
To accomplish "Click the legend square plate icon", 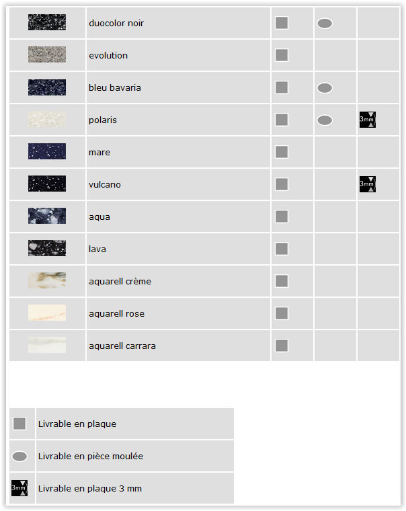I will pos(19,424).
